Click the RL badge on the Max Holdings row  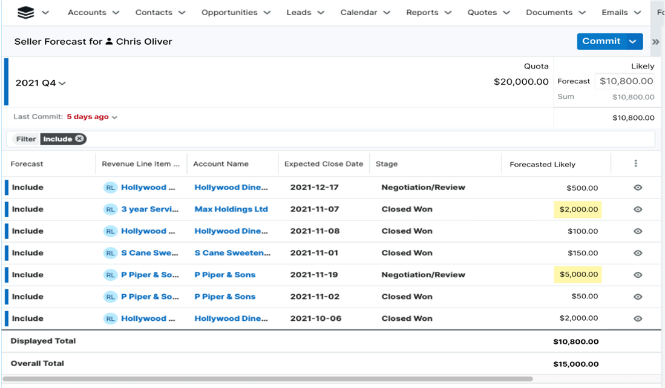110,209
